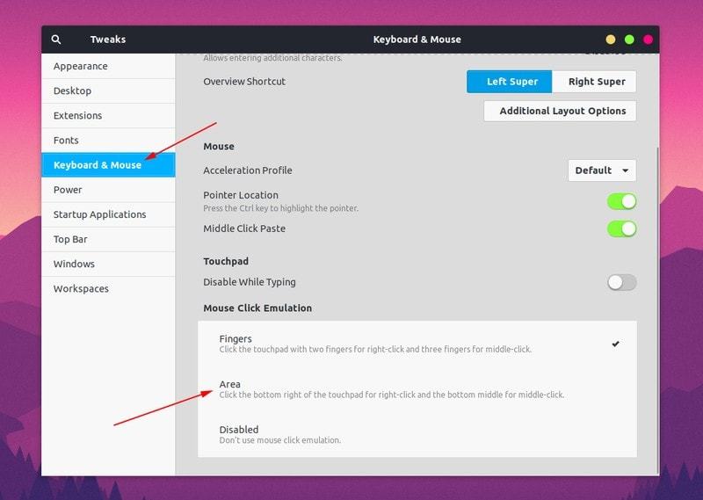Toggle the Pointer Location switch
703x500 pixels.
coord(621,201)
